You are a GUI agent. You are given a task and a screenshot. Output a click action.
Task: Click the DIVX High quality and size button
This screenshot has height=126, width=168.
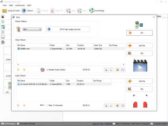click(68, 29)
